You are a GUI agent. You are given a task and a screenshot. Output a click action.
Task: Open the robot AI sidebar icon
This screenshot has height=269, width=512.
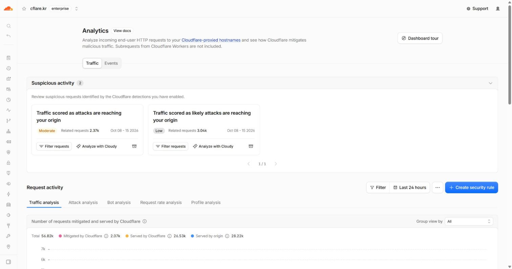point(8,79)
